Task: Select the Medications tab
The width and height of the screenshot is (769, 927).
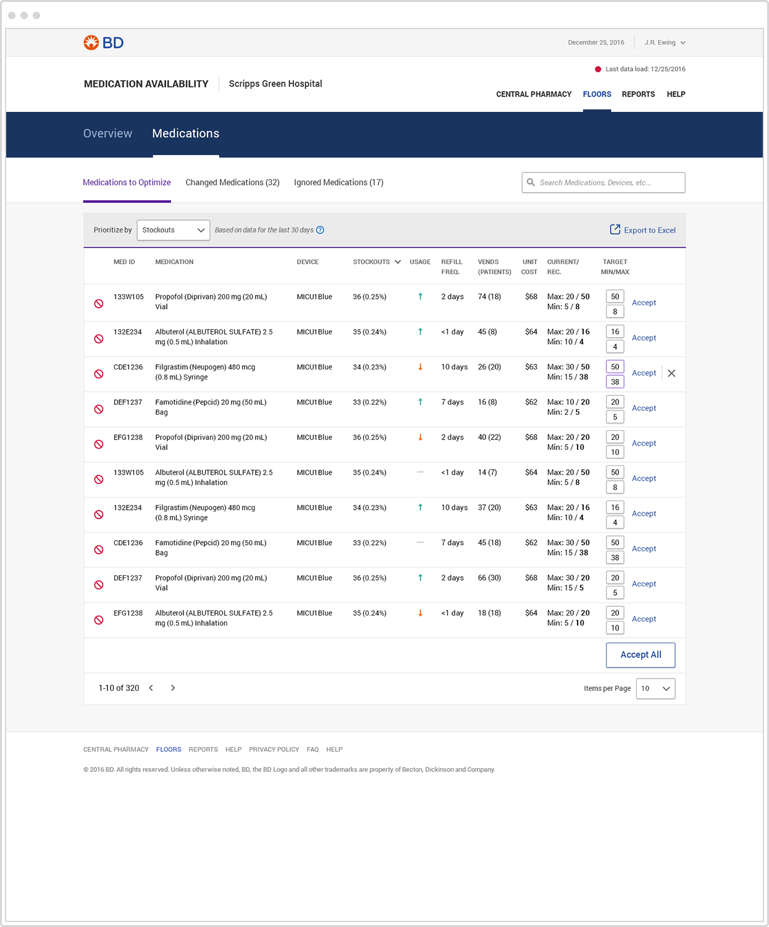Action: 186,133
